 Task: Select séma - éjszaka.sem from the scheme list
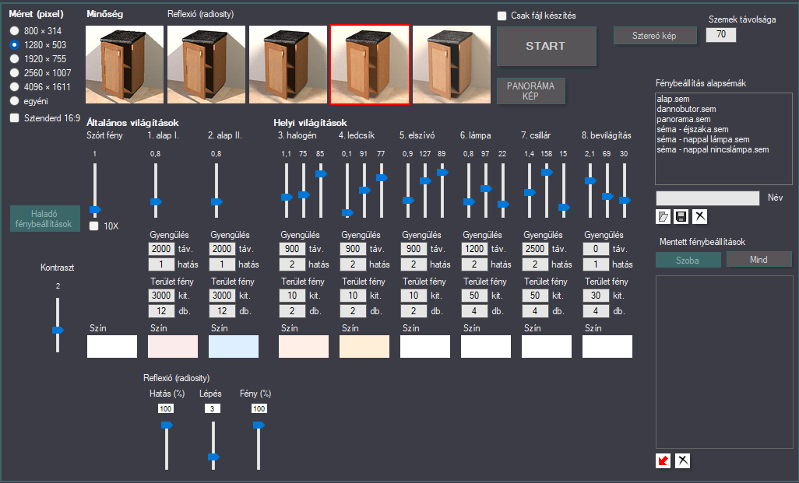click(692, 129)
